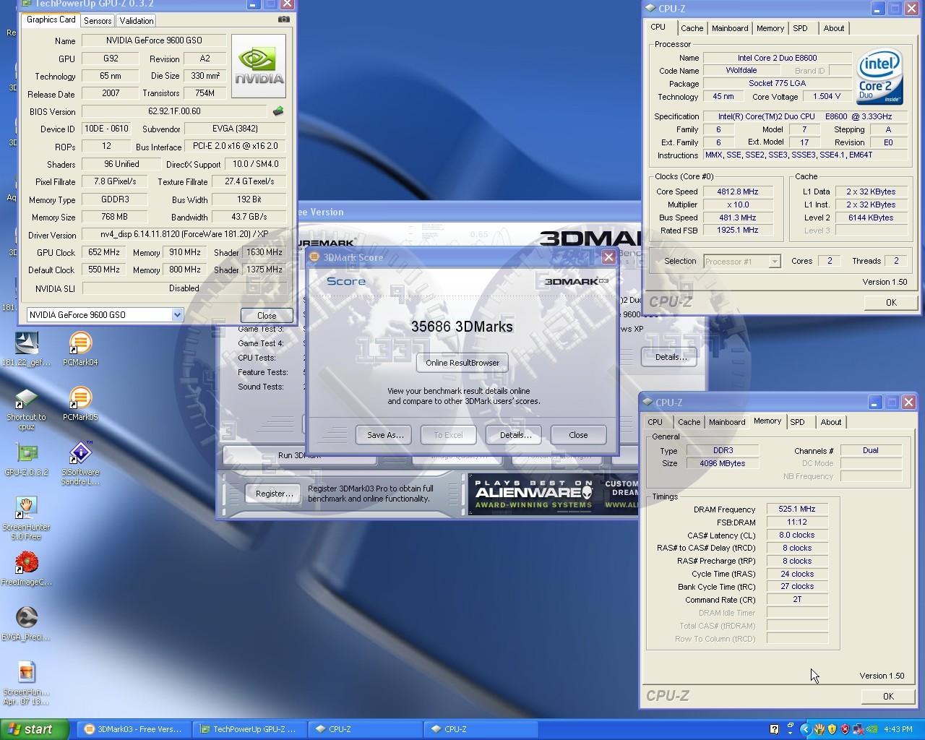Open the Mainboard tab in bottom CPU-Z
This screenshot has height=740, width=925.
click(727, 422)
